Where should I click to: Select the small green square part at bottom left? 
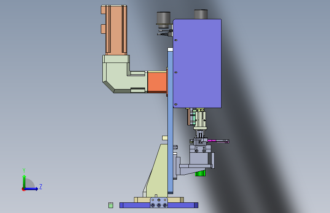click(x=111, y=205)
